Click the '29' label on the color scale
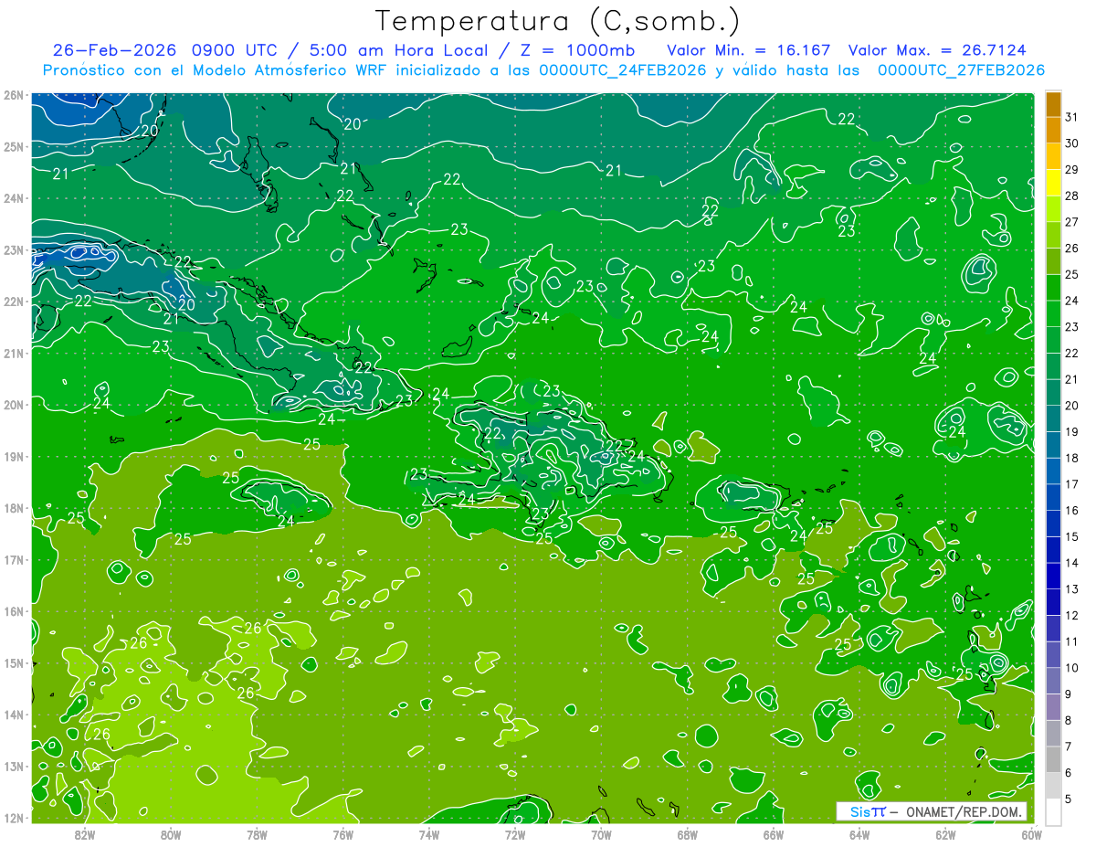 click(x=1072, y=169)
